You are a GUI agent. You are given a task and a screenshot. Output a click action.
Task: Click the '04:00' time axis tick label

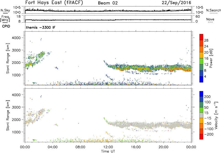point(52,147)
